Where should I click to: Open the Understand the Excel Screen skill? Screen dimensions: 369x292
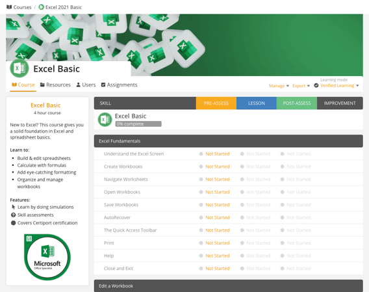[134, 154]
